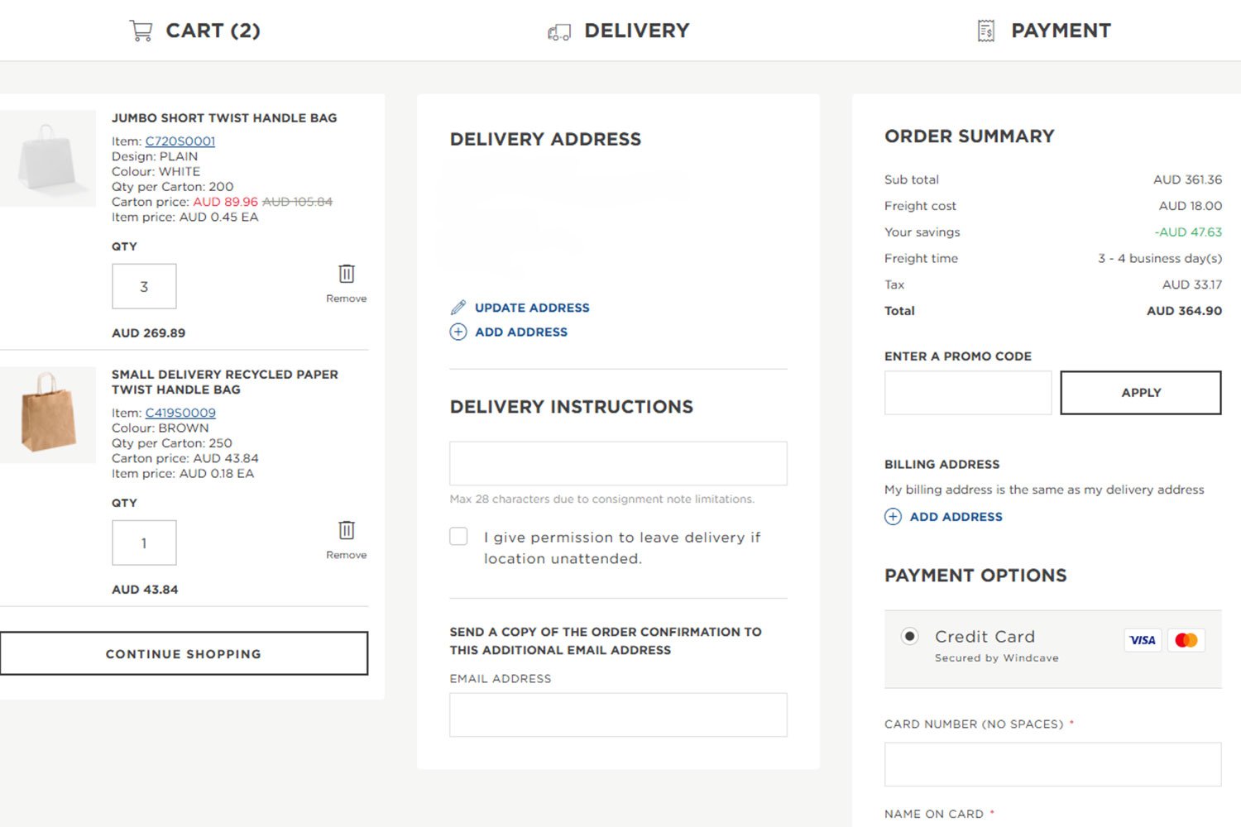This screenshot has width=1241, height=827.
Task: Open item link C720S0001
Action: (x=180, y=141)
